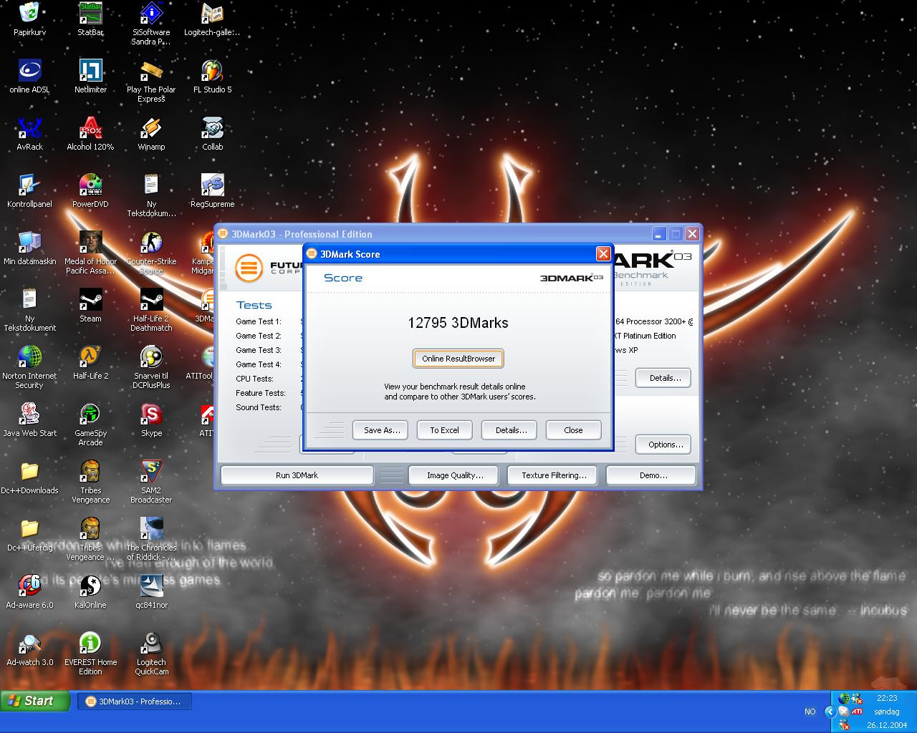The width and height of the screenshot is (917, 733).
Task: Open Logitech gallery shortcut
Action: [x=212, y=19]
